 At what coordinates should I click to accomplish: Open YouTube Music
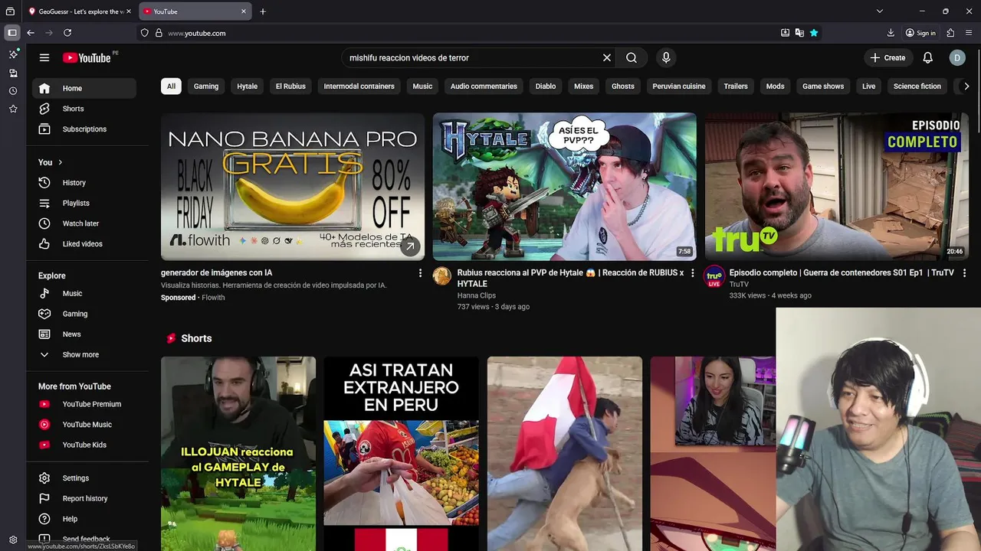(x=84, y=425)
